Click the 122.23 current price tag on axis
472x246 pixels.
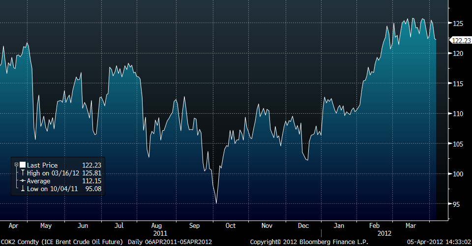(x=462, y=41)
